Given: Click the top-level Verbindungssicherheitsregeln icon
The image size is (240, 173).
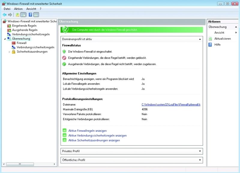Looking at the screenshot, I should (9, 34).
